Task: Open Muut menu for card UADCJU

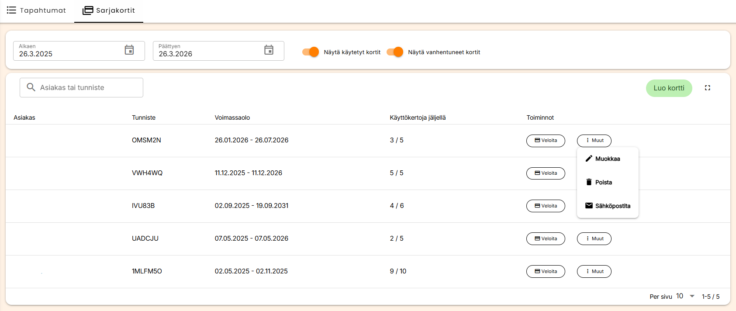Action: (594, 238)
